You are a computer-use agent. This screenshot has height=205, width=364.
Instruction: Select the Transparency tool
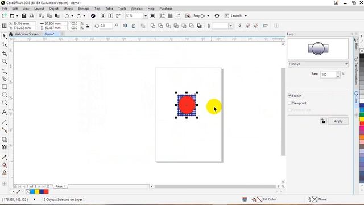tap(4, 147)
